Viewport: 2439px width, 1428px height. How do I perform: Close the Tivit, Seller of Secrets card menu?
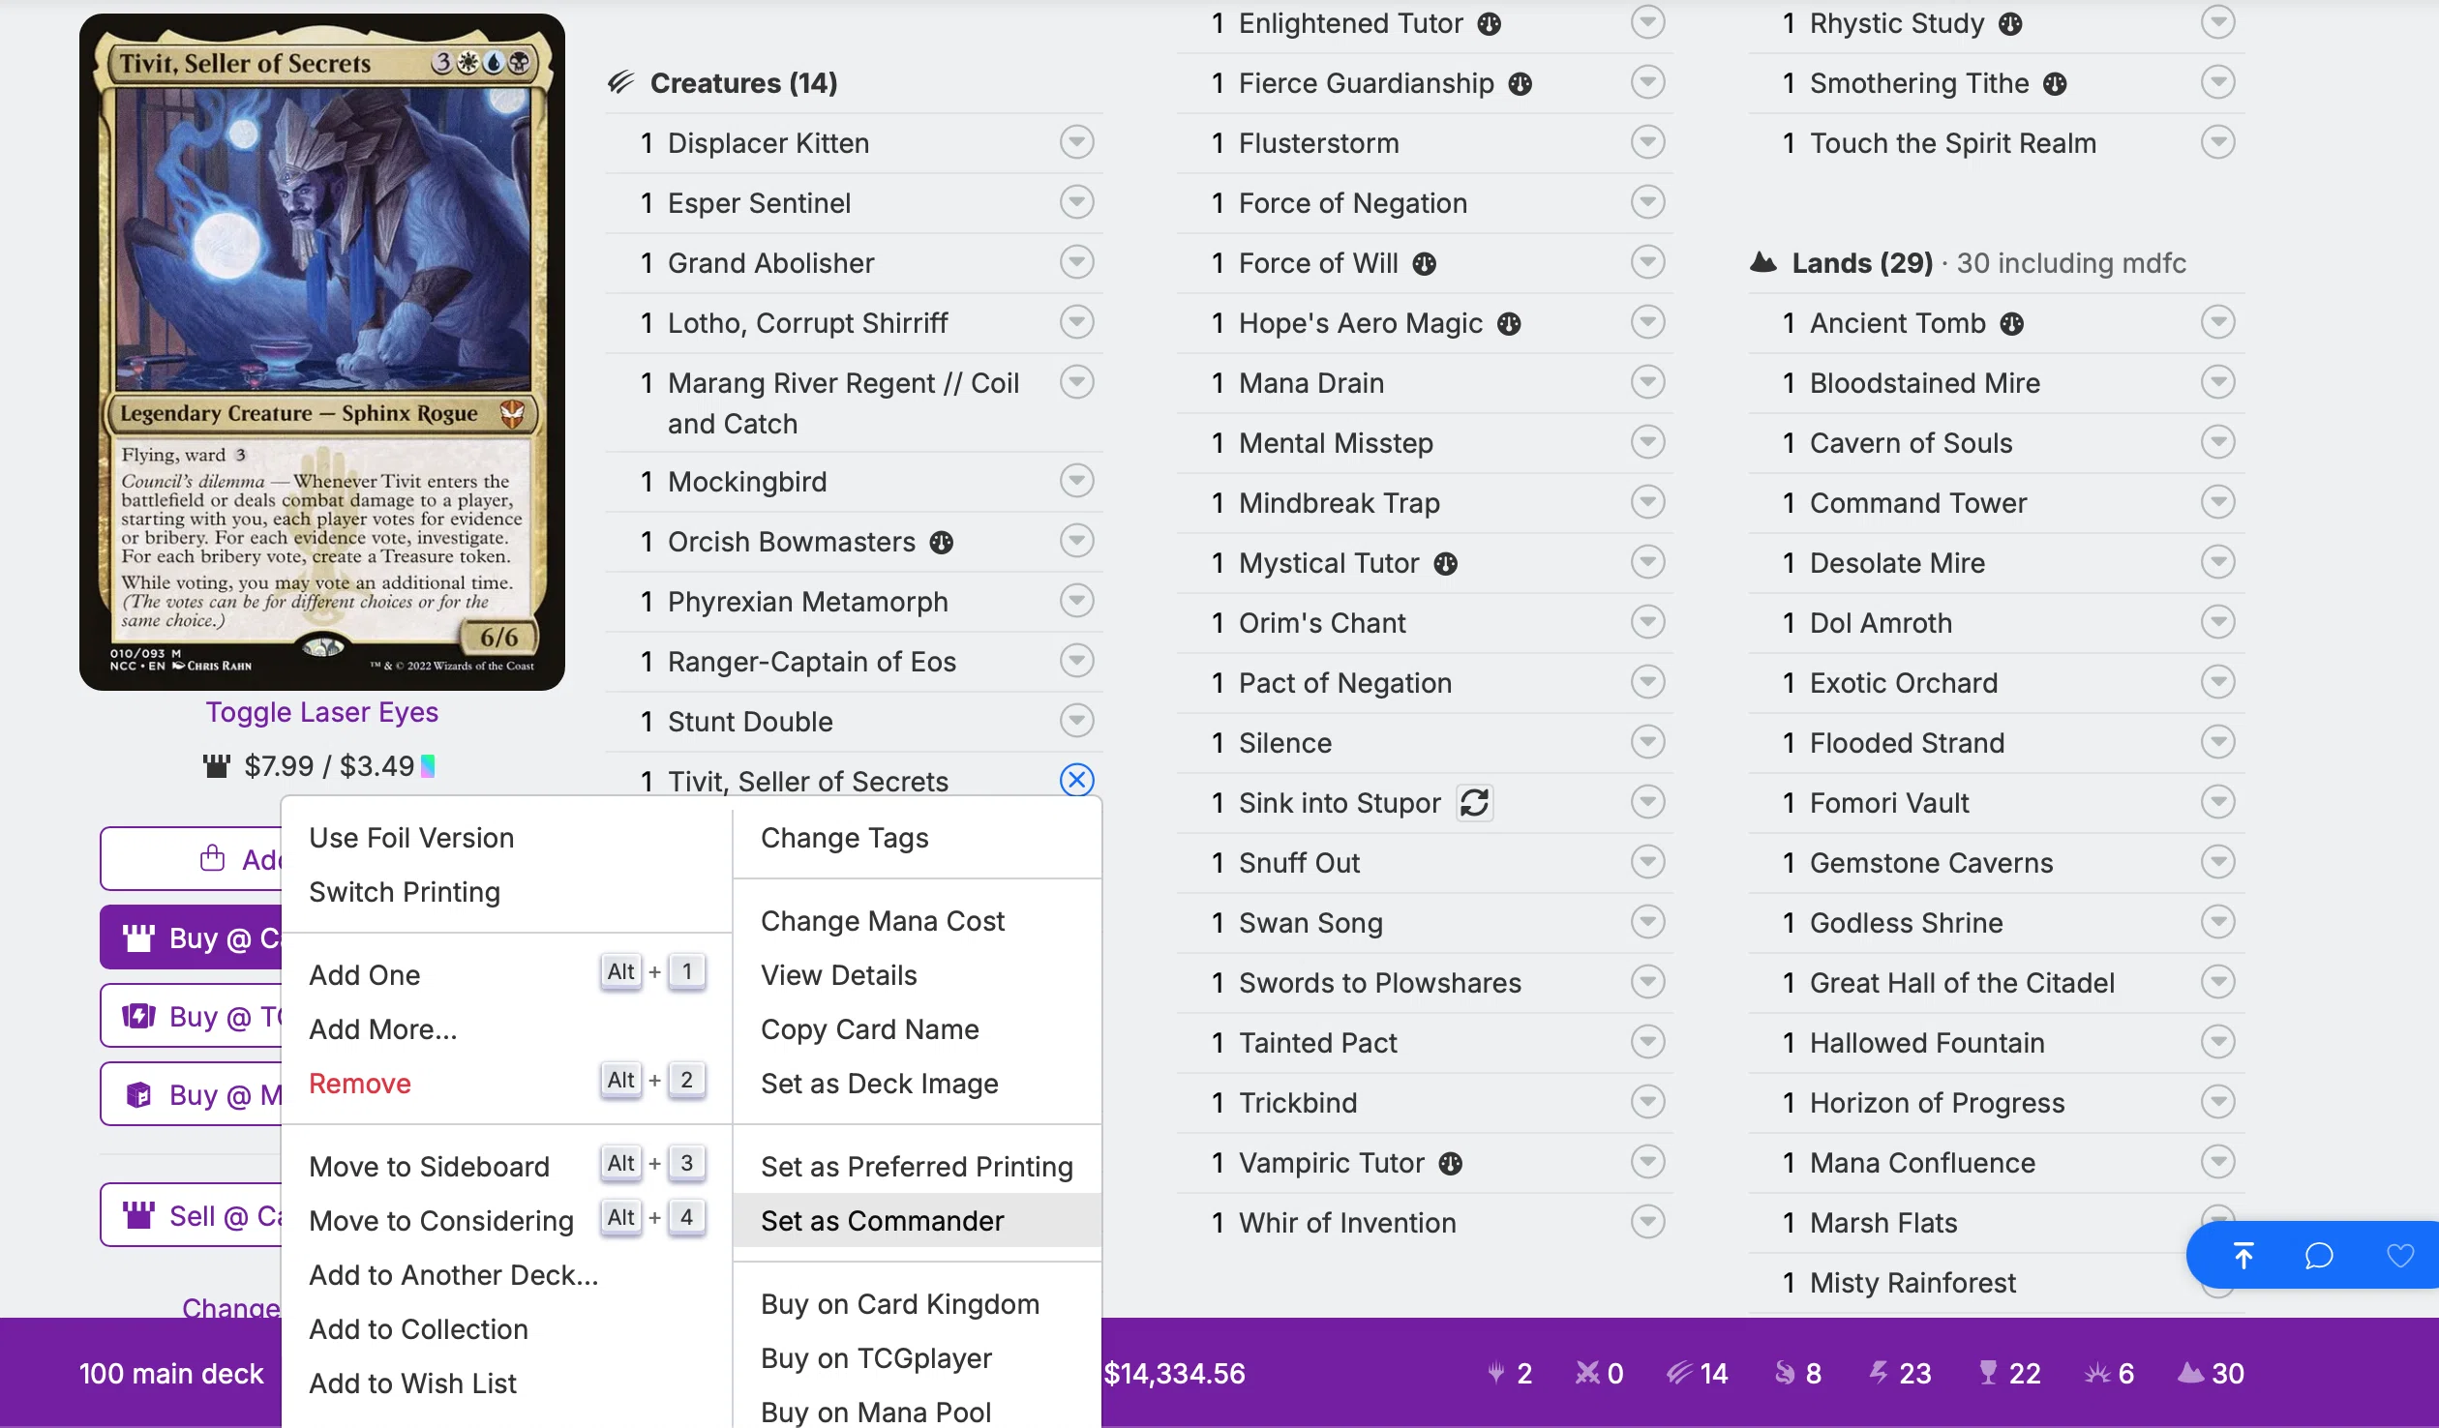[x=1076, y=780]
